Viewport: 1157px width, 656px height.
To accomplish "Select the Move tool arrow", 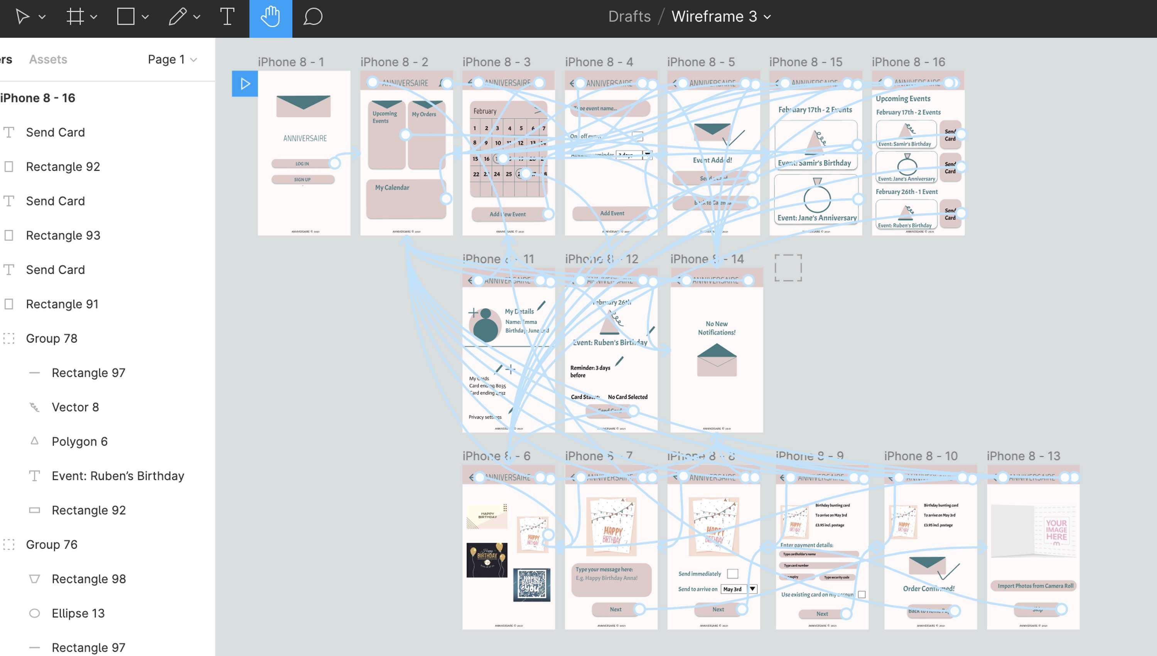I will [22, 17].
